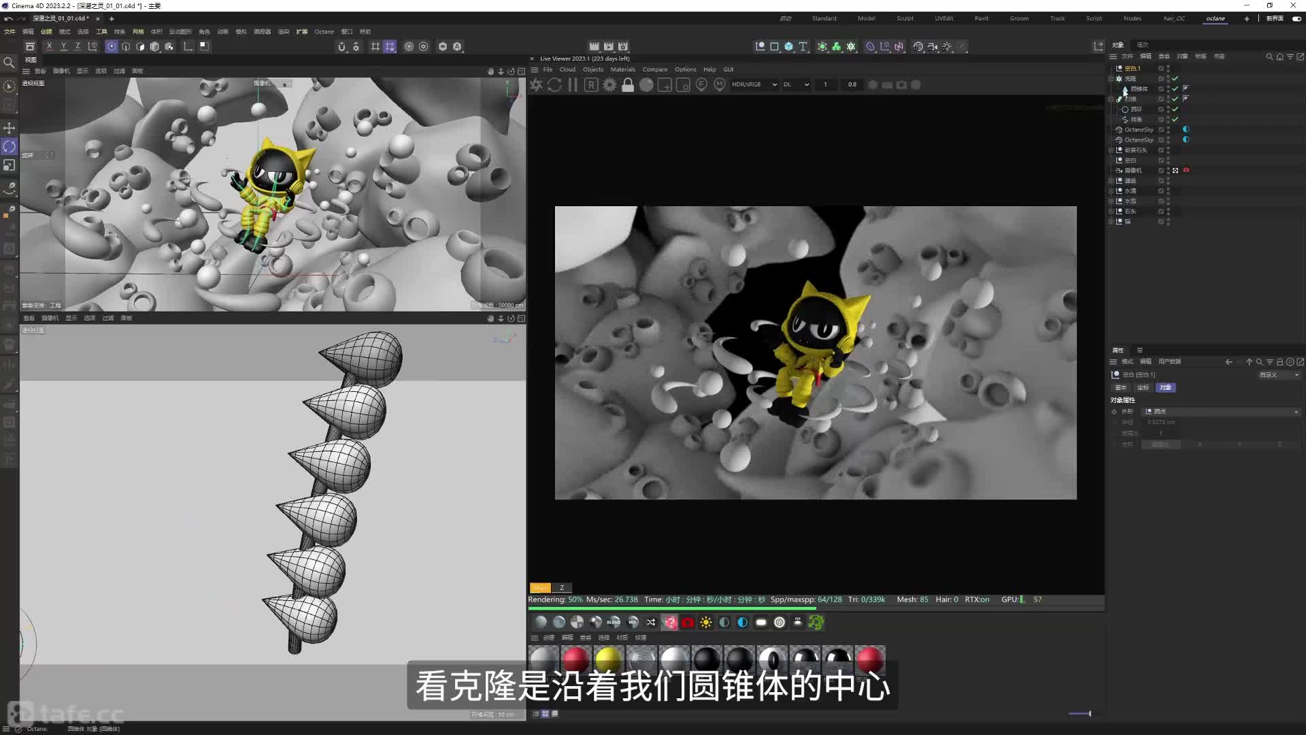Image resolution: width=1306 pixels, height=735 pixels.
Task: Open Octane settings gear icon
Action: (609, 84)
